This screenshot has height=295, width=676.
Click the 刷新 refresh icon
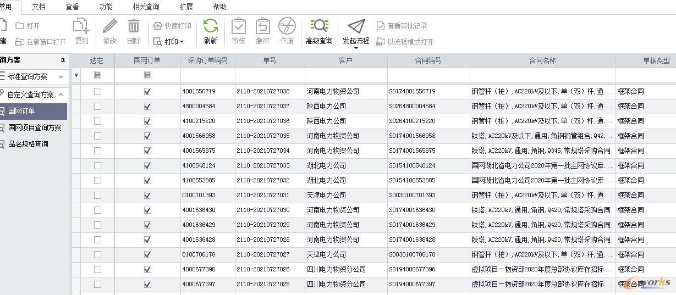tap(211, 26)
